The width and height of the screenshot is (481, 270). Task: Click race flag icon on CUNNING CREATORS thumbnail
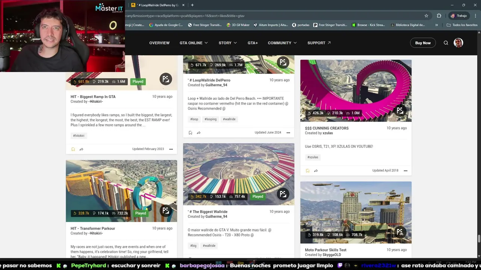(400, 110)
